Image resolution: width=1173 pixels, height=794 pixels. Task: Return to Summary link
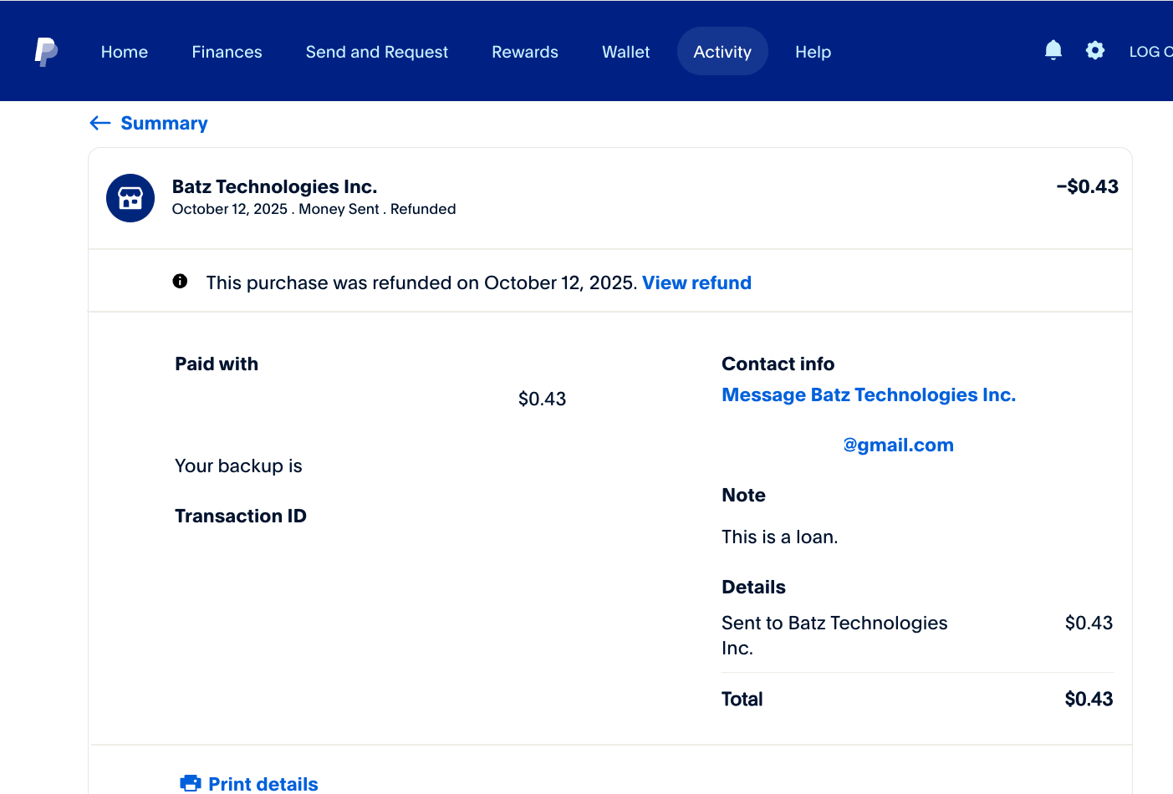(164, 123)
